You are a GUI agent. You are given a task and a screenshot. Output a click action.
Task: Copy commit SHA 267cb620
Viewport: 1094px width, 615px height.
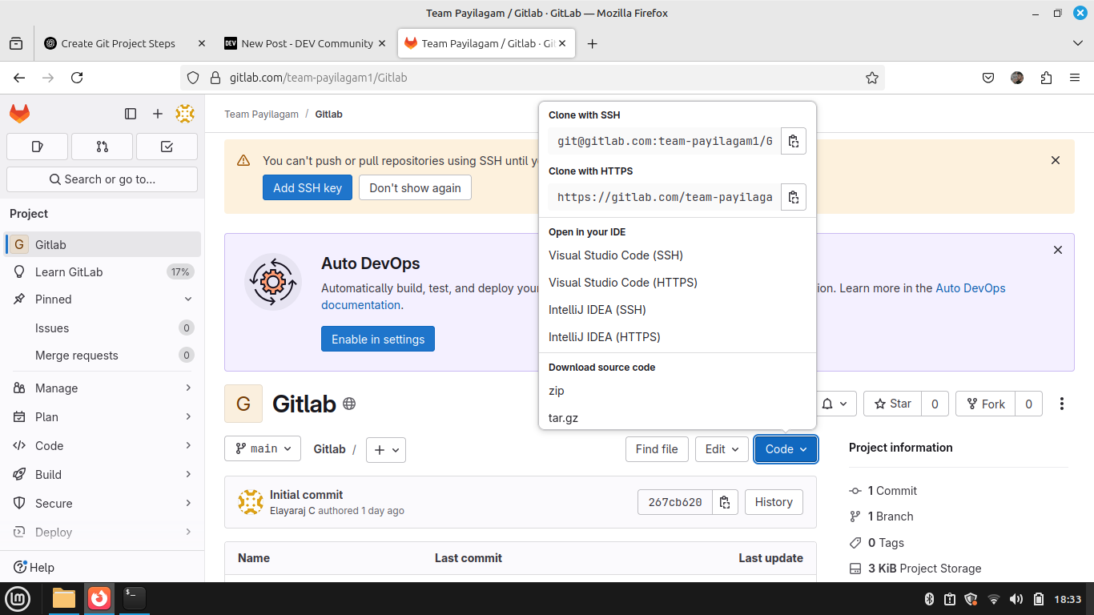725,502
